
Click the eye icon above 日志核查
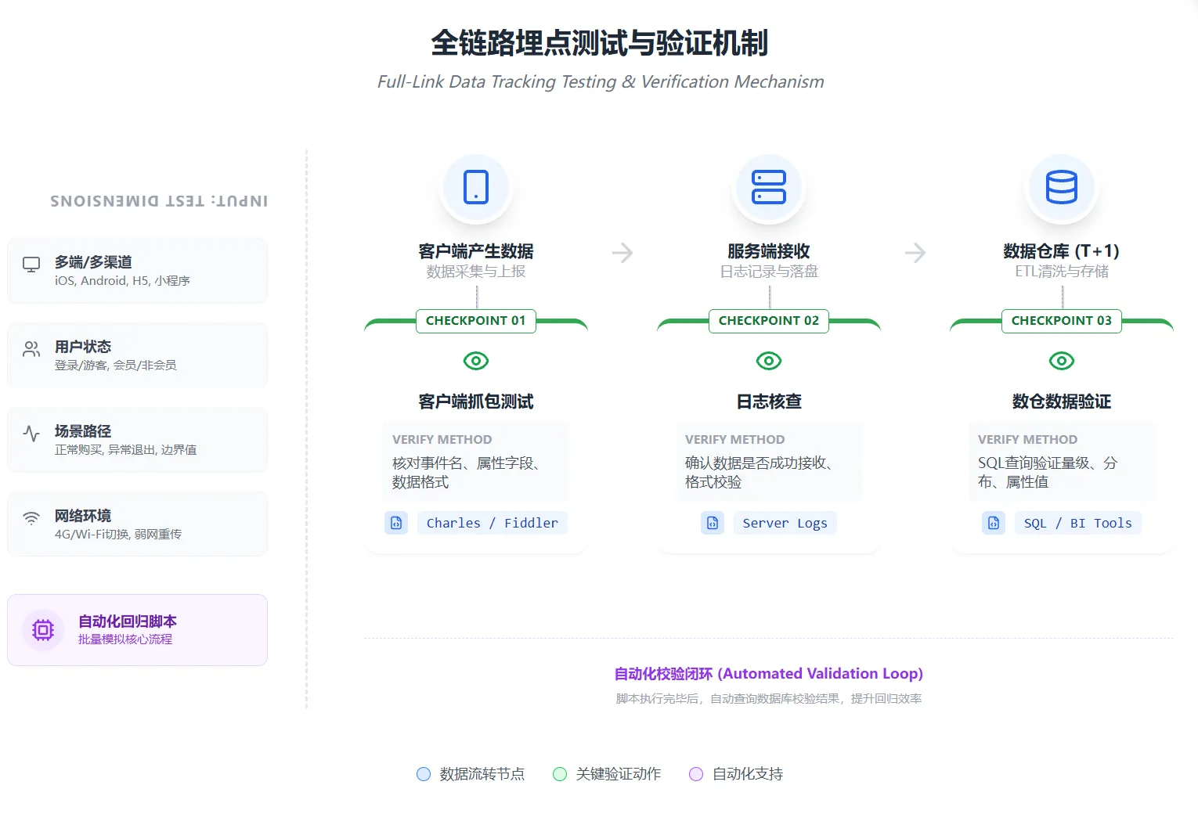pyautogui.click(x=769, y=361)
